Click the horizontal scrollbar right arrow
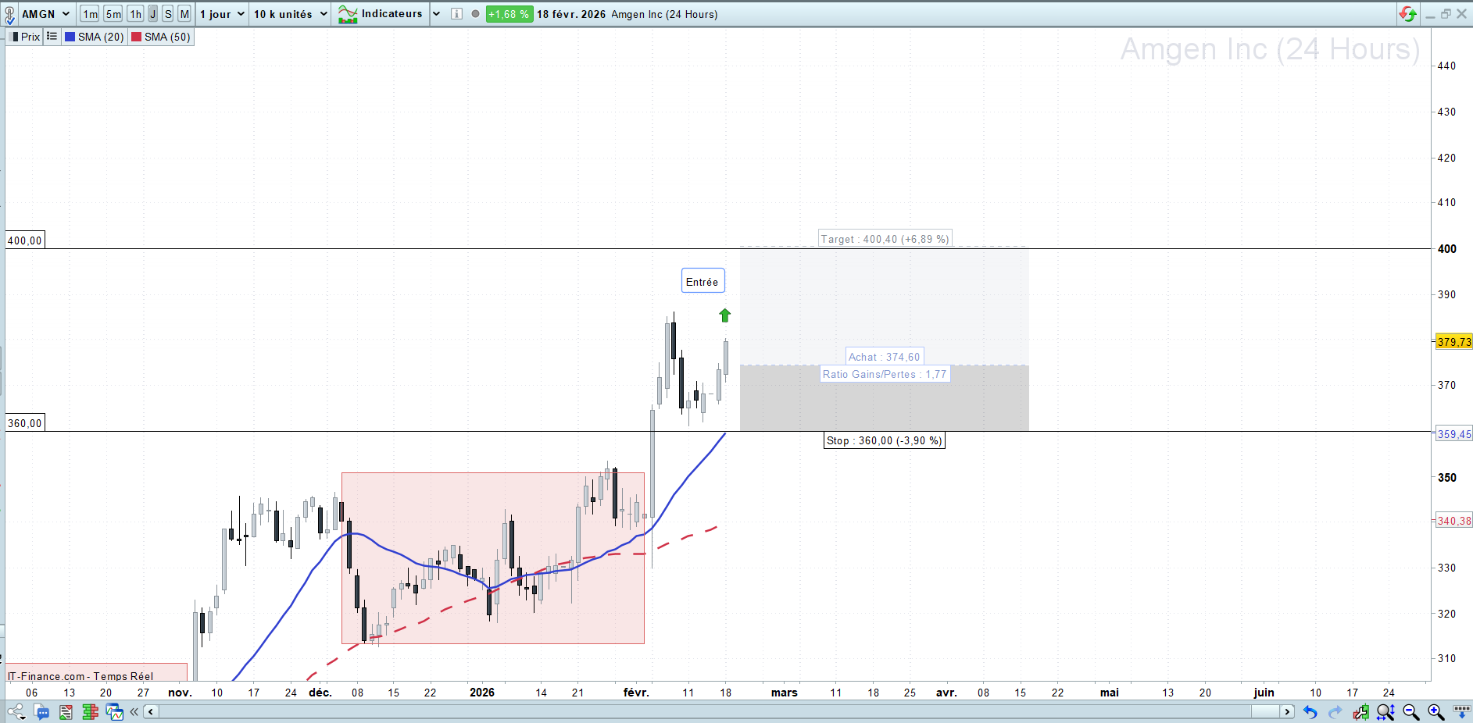 [1287, 711]
